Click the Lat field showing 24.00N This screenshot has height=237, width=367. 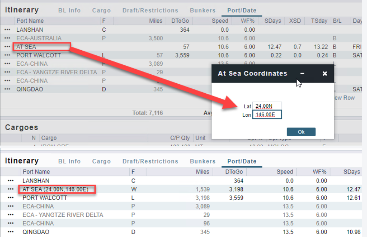(267, 106)
